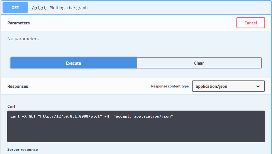Clear the executed response
The image size is (272, 154).
[x=199, y=63]
